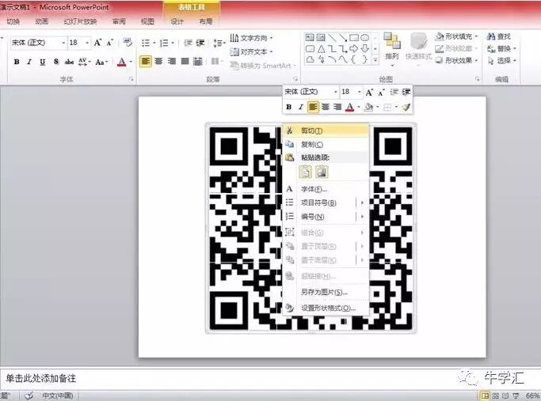Click the ribbon font color A swatch

(x=122, y=62)
